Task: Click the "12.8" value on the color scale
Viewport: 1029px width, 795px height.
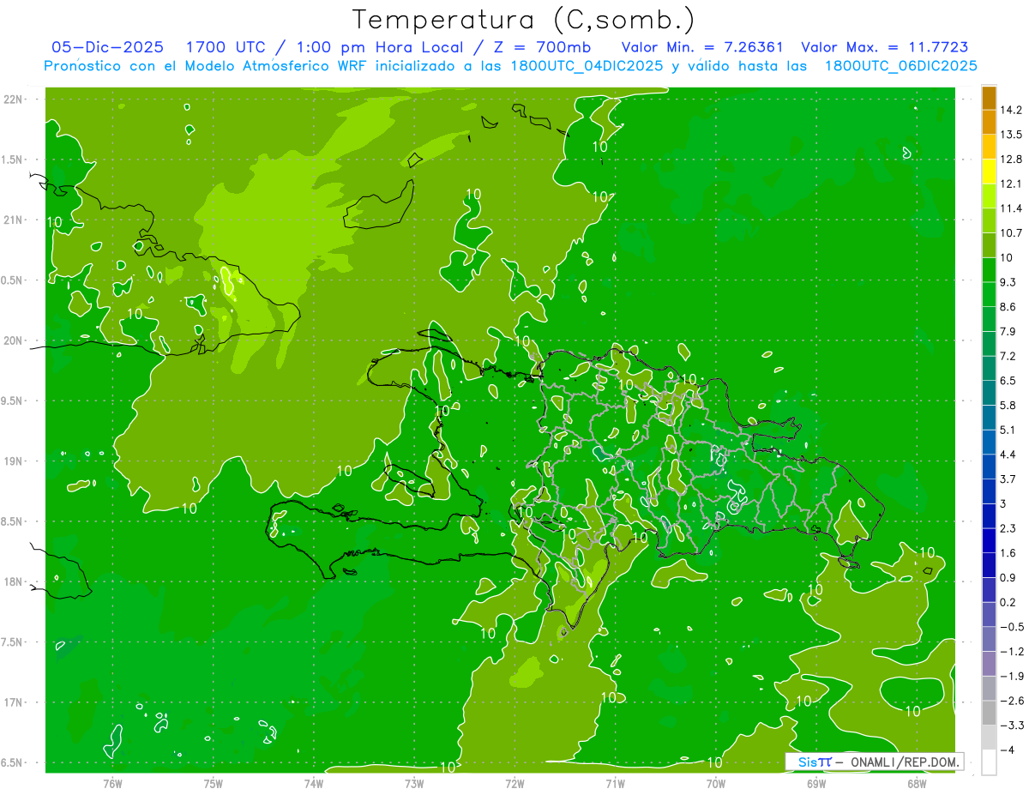Action: [x=1012, y=160]
